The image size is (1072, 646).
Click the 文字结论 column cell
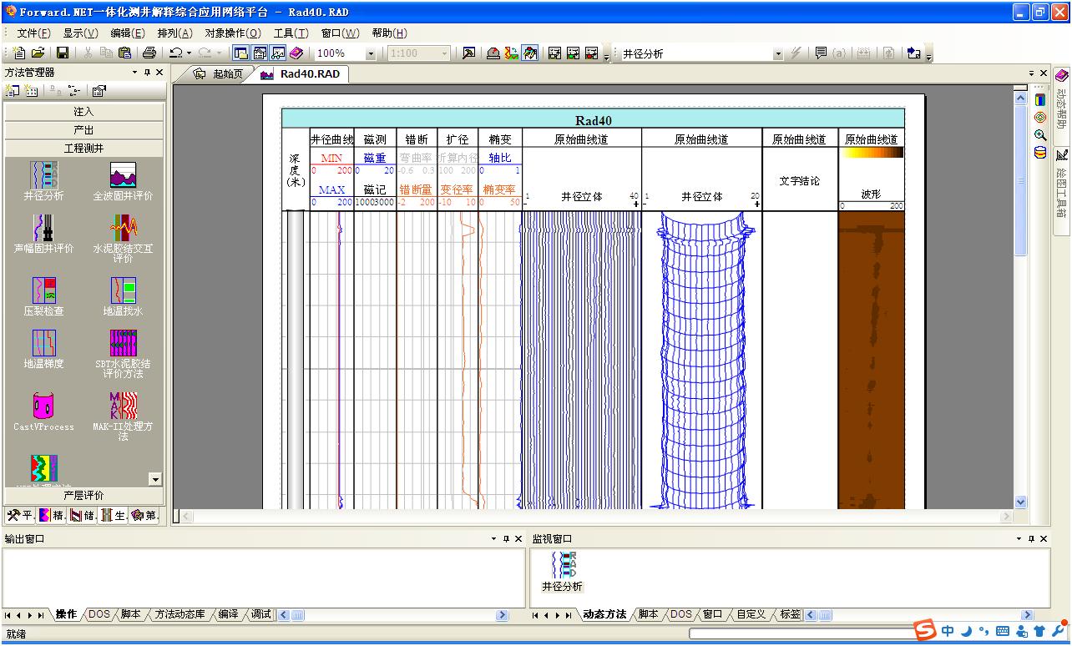(799, 180)
